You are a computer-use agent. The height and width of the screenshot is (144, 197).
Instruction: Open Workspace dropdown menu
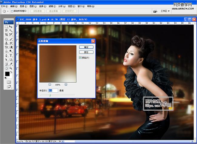point(165,11)
